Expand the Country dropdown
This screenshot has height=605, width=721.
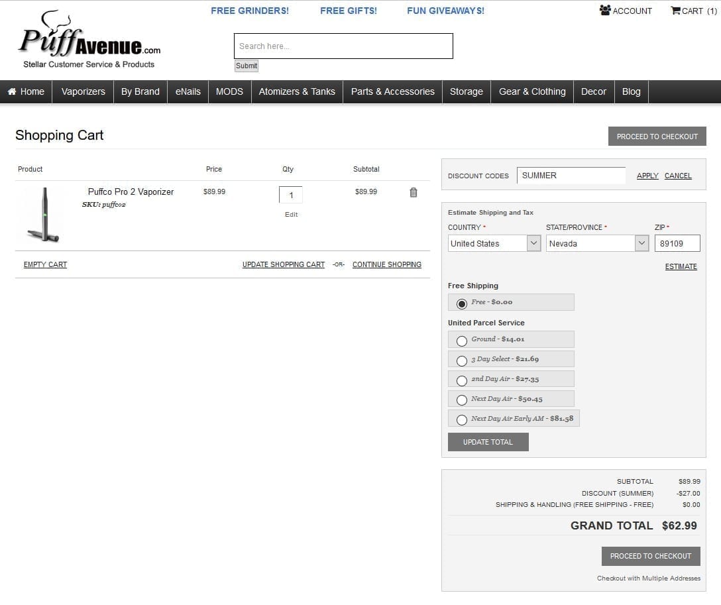tap(494, 244)
